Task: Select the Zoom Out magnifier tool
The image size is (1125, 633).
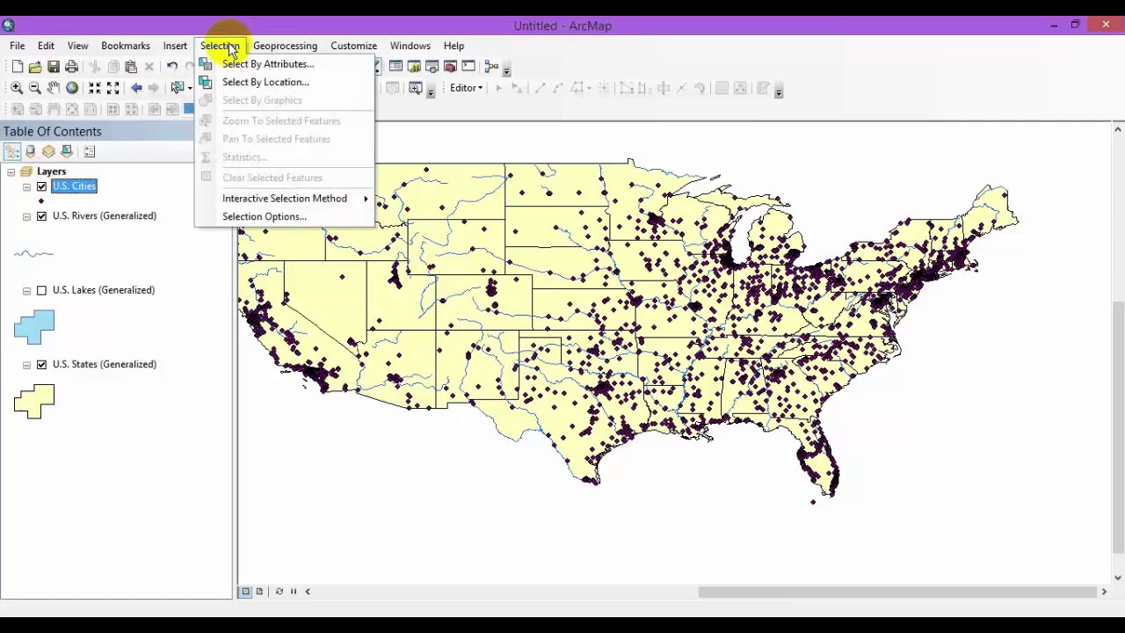Action: click(35, 88)
